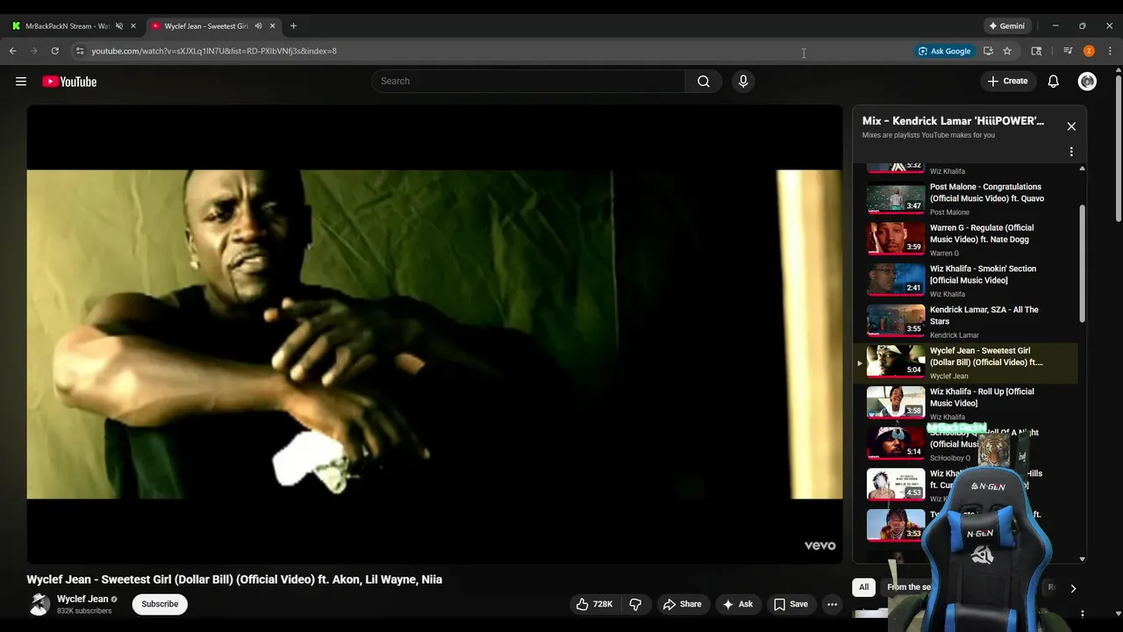Close the MrBackPackN Stream tab

click(x=133, y=26)
